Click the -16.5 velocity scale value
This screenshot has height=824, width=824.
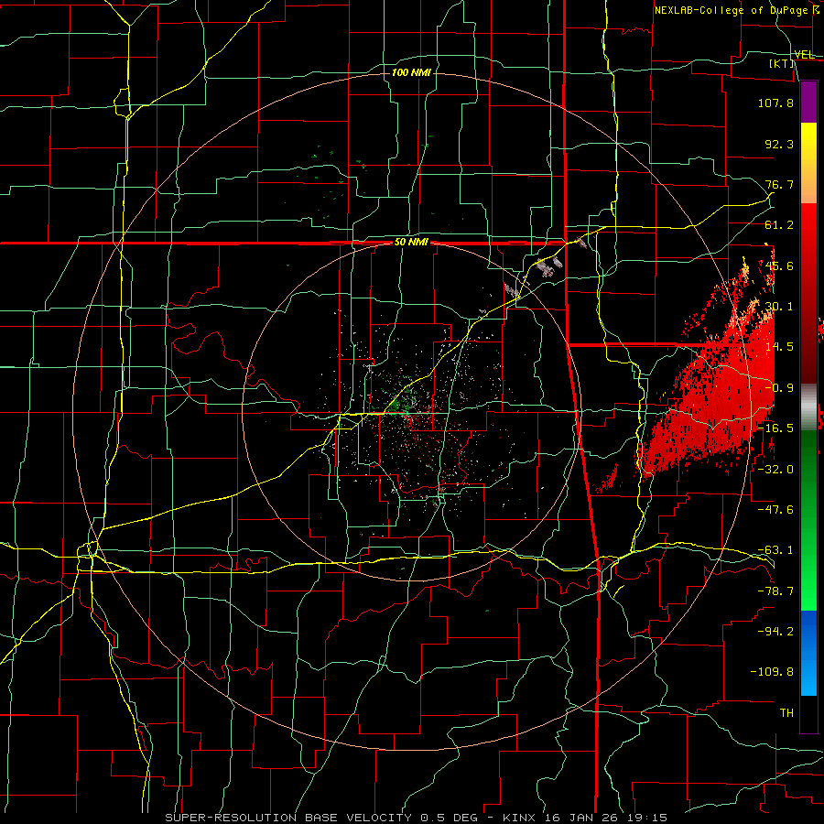[x=775, y=428]
